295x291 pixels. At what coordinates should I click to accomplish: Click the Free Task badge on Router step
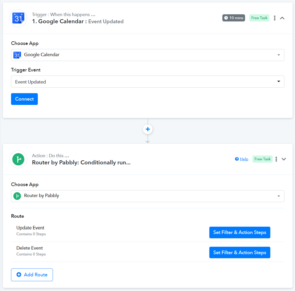[262, 159]
